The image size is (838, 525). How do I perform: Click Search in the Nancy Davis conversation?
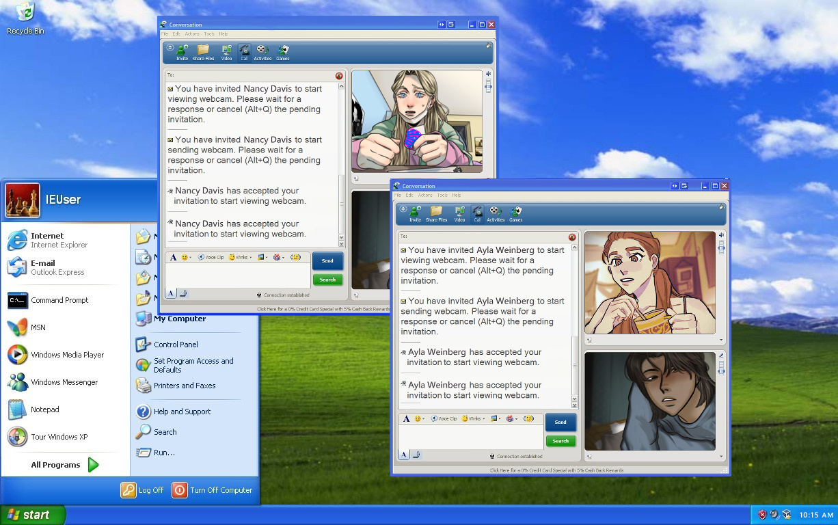(x=327, y=280)
